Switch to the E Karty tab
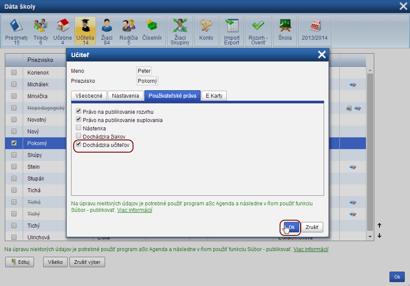The width and height of the screenshot is (410, 286). [x=214, y=95]
